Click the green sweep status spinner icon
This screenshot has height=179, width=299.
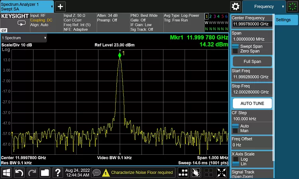coord(293,6)
